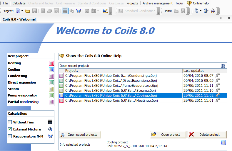Click the red Heating coil icon in New project
232x151 pixels.
51,63
